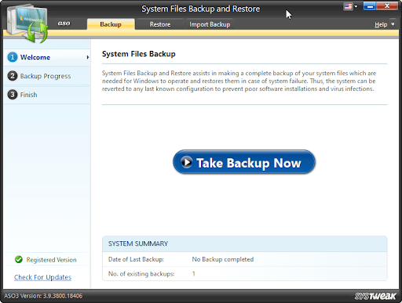Screen dimensions: 402x303
Task: Click the green Registered Version checkmark icon
Action: click(19, 259)
